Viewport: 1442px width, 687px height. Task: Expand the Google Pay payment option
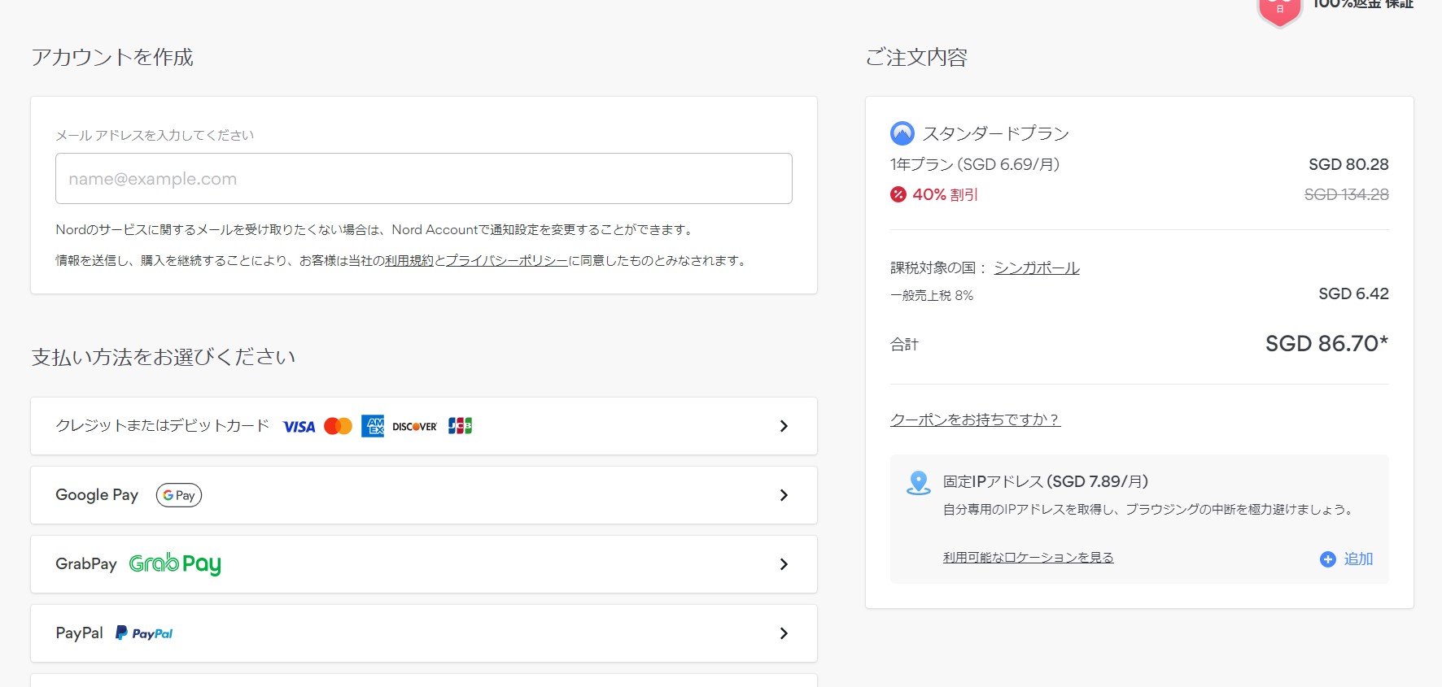[783, 495]
